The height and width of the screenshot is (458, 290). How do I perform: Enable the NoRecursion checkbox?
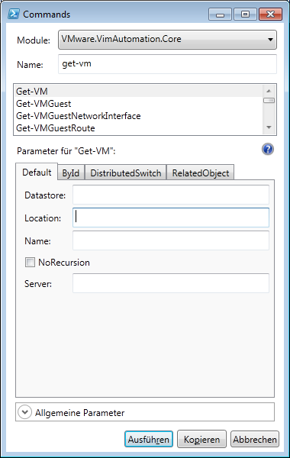pyautogui.click(x=30, y=262)
